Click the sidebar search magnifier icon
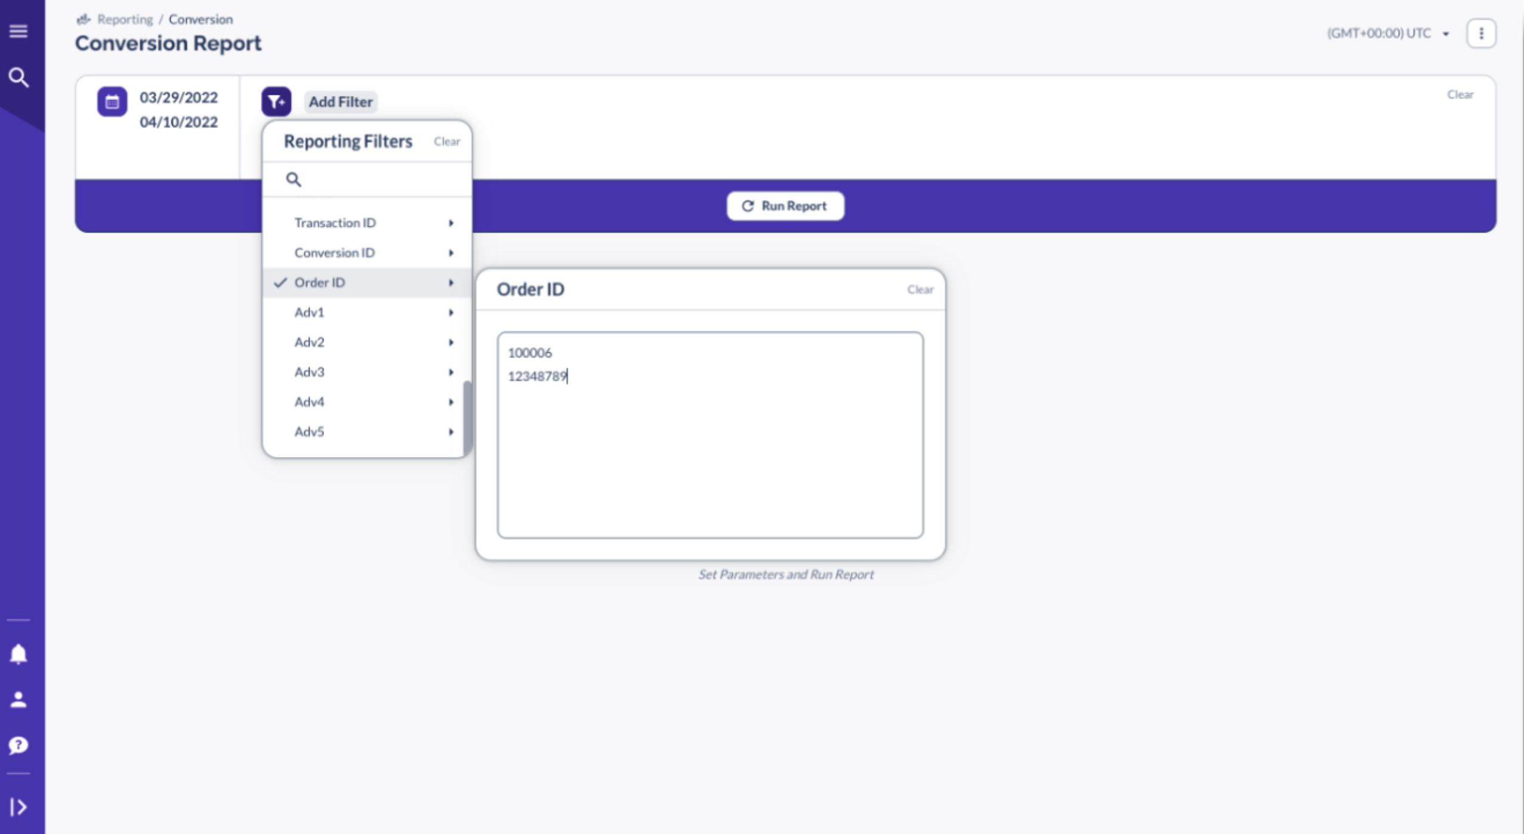The image size is (1524, 834). (18, 77)
